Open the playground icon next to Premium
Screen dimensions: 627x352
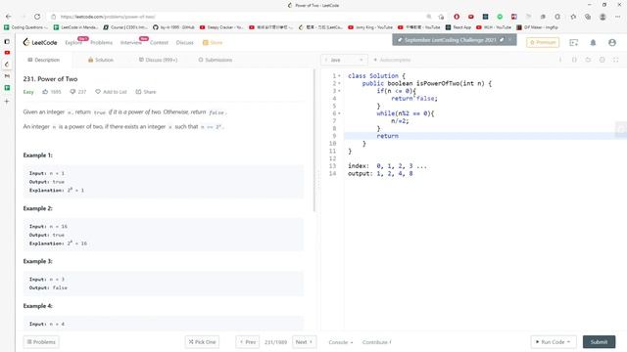point(574,42)
